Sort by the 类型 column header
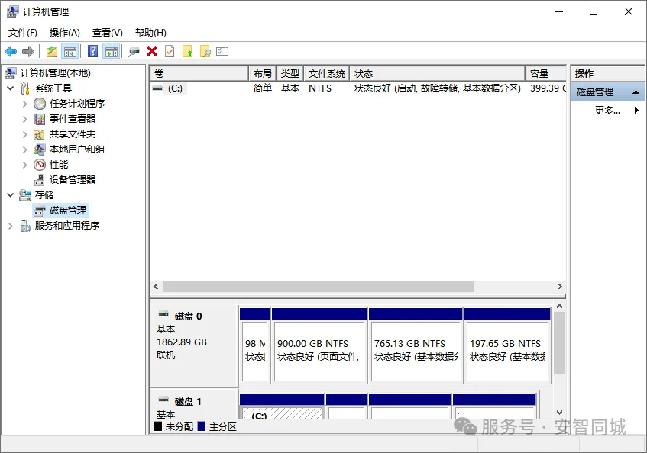The image size is (647, 453). pyautogui.click(x=290, y=74)
